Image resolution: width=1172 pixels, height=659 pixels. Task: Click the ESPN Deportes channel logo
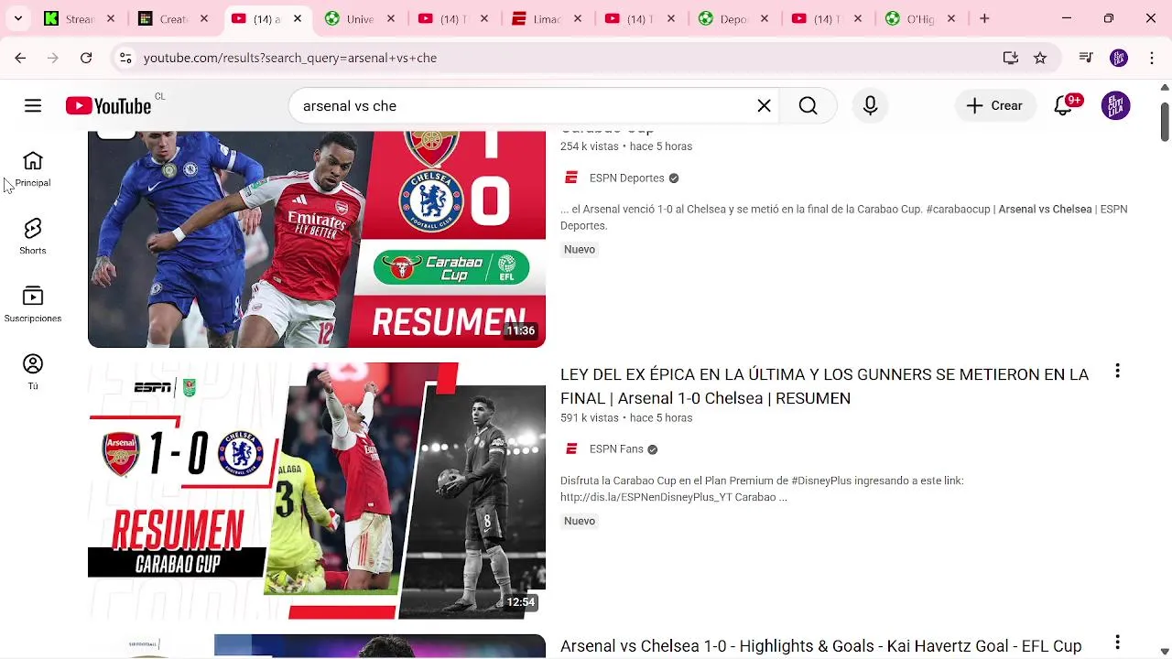571,178
